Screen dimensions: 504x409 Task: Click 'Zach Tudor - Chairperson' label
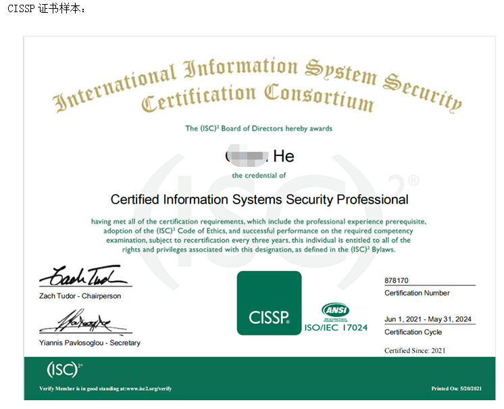click(x=80, y=296)
